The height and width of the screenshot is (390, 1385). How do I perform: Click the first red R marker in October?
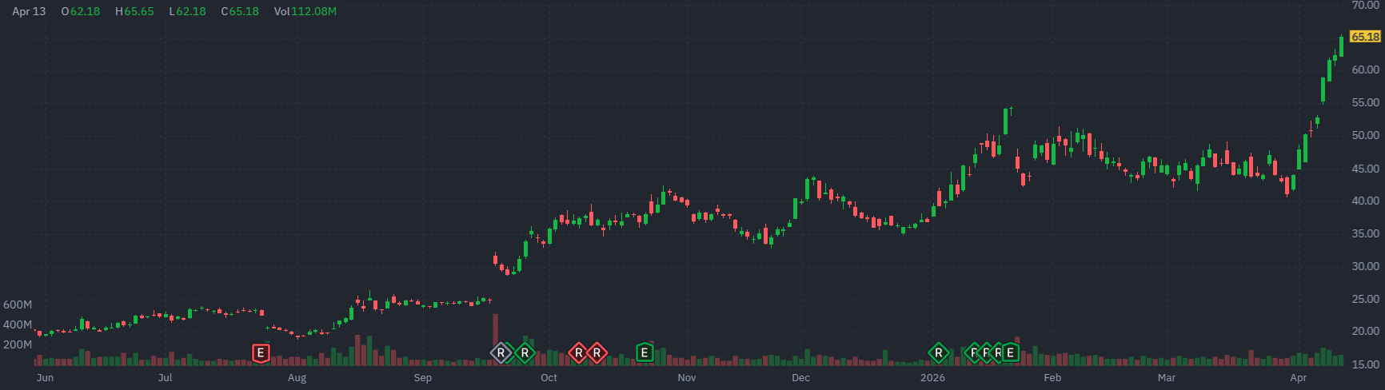click(578, 352)
